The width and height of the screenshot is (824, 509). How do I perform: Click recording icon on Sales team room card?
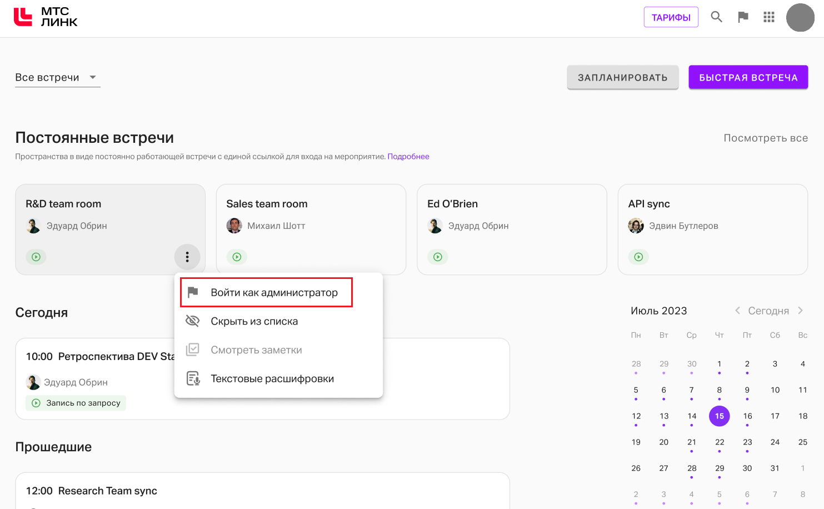pyautogui.click(x=237, y=257)
